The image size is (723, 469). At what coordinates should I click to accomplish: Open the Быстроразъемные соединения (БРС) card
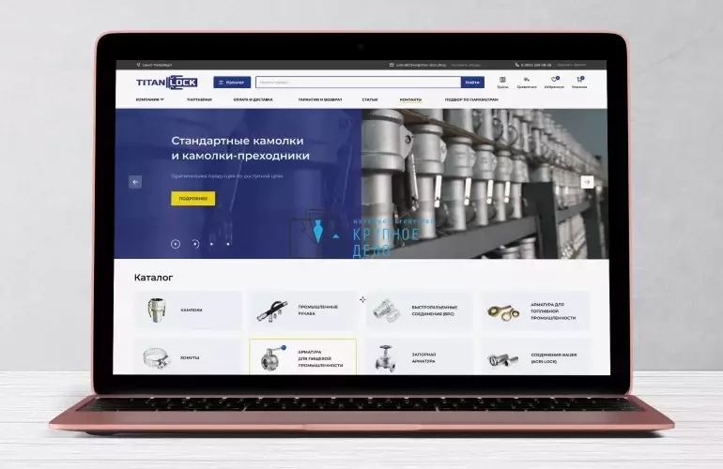coord(419,310)
